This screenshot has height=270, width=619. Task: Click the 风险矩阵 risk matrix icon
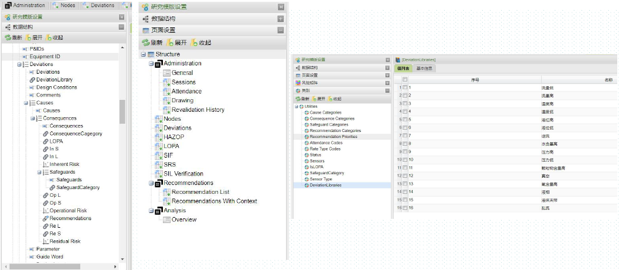click(298, 83)
